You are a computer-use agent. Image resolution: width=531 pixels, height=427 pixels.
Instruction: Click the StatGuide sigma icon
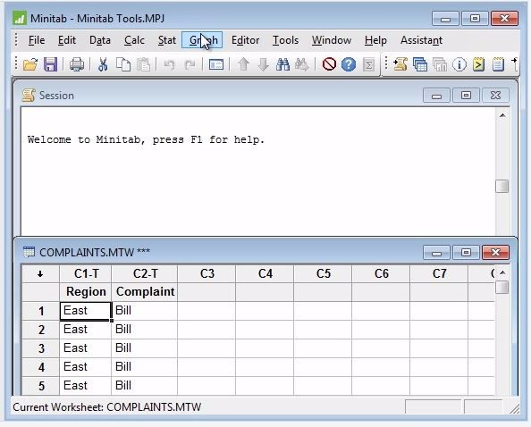tap(368, 64)
